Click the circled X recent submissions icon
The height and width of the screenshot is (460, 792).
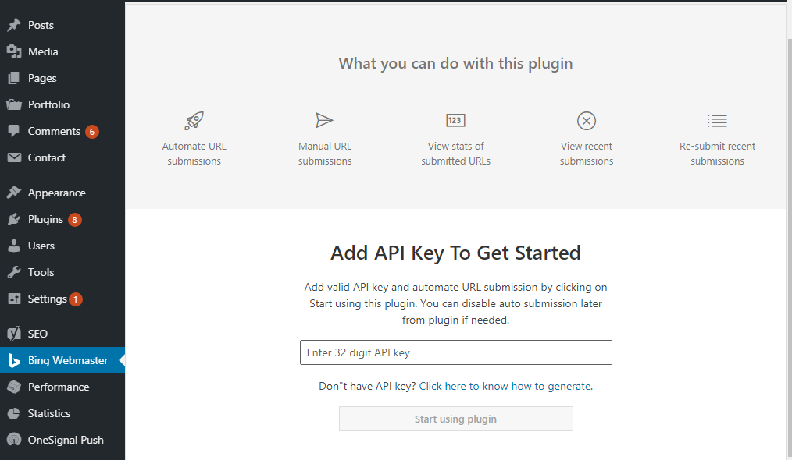click(587, 120)
